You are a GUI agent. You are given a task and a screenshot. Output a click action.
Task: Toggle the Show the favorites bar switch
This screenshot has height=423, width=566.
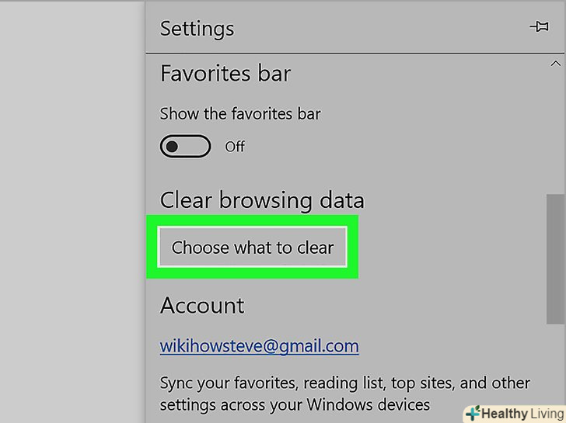[185, 146]
